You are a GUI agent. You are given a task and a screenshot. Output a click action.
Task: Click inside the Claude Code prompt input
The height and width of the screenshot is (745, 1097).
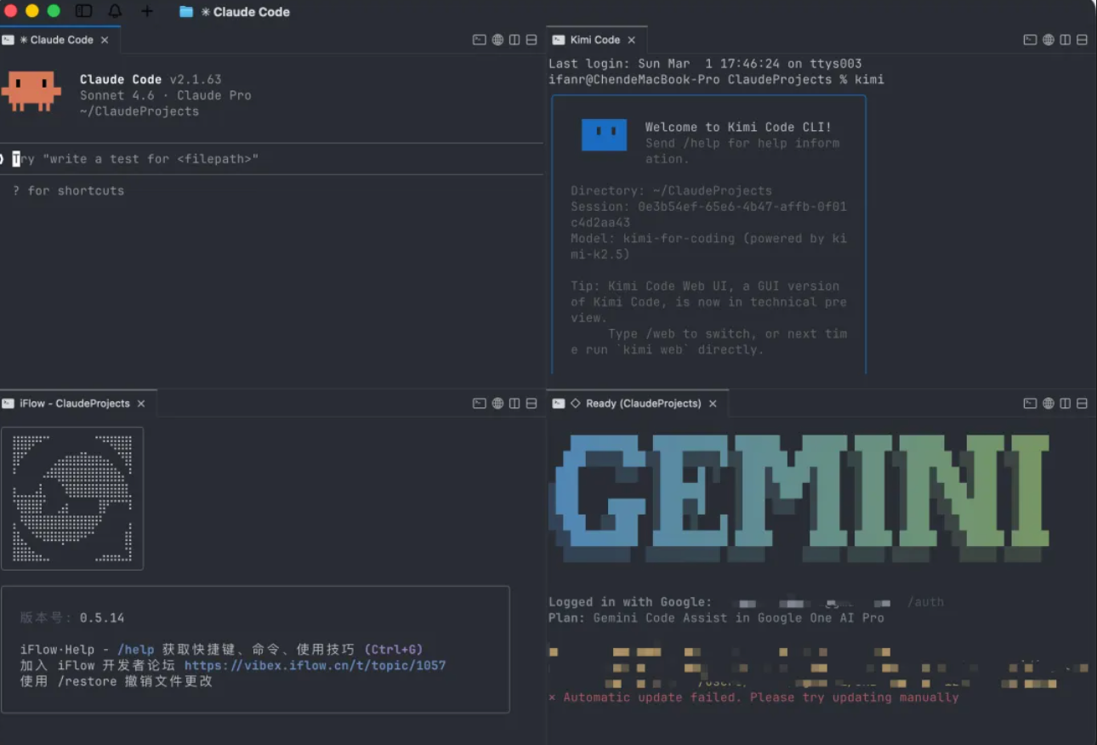pyautogui.click(x=255, y=158)
